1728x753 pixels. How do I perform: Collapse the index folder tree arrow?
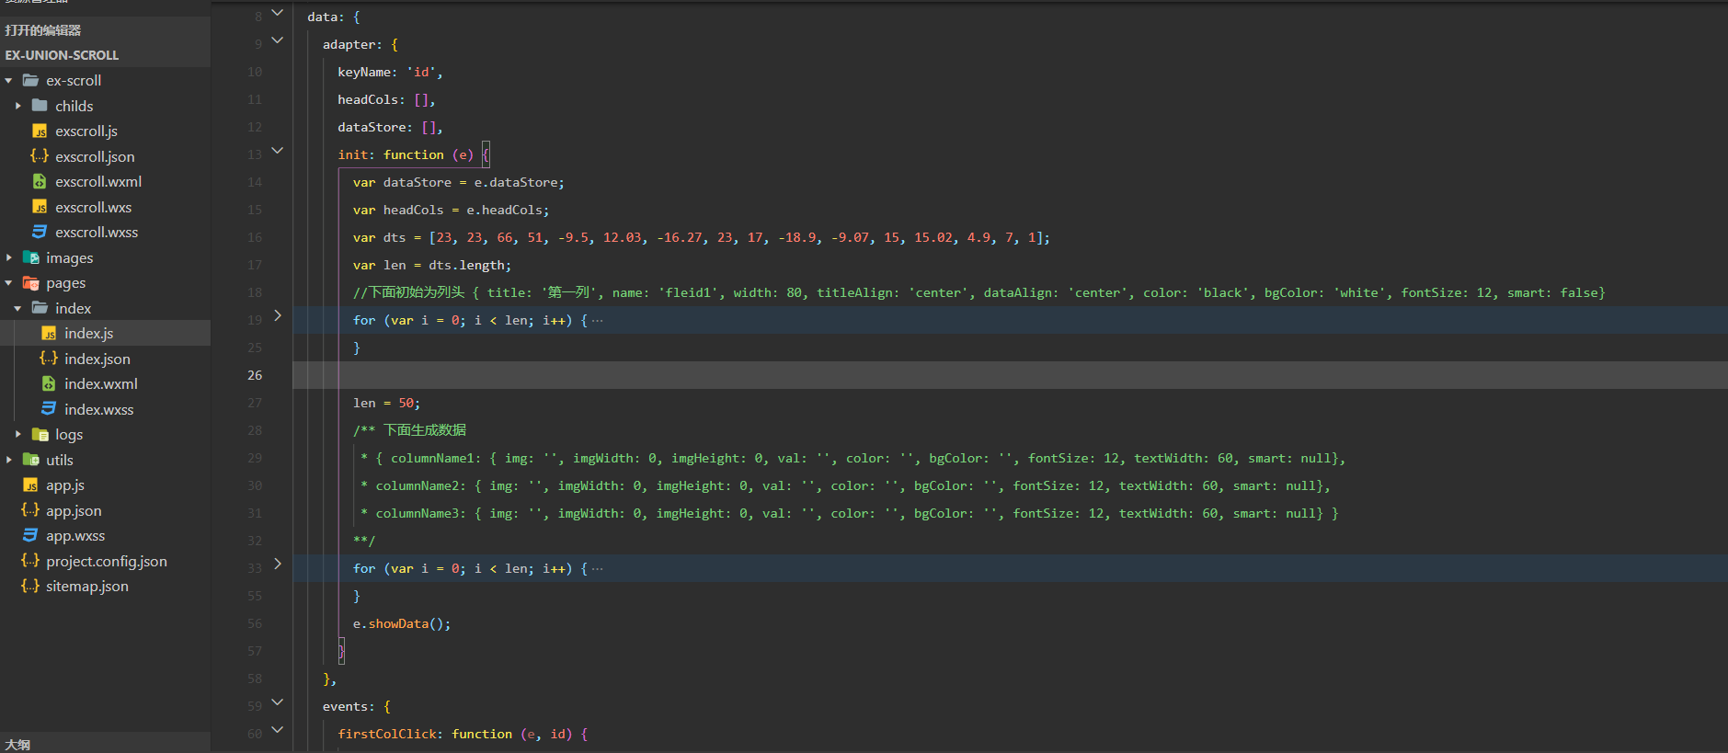coord(18,308)
